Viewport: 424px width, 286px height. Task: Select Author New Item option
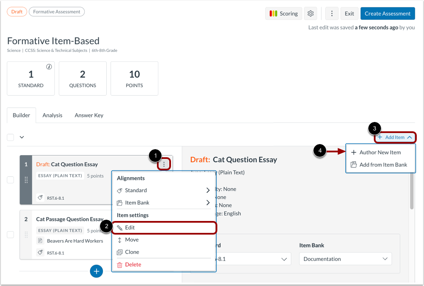tap(381, 153)
